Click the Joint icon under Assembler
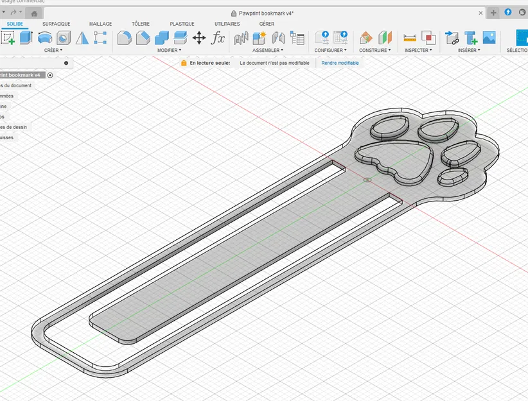The height and width of the screenshot is (401, 528). click(241, 37)
